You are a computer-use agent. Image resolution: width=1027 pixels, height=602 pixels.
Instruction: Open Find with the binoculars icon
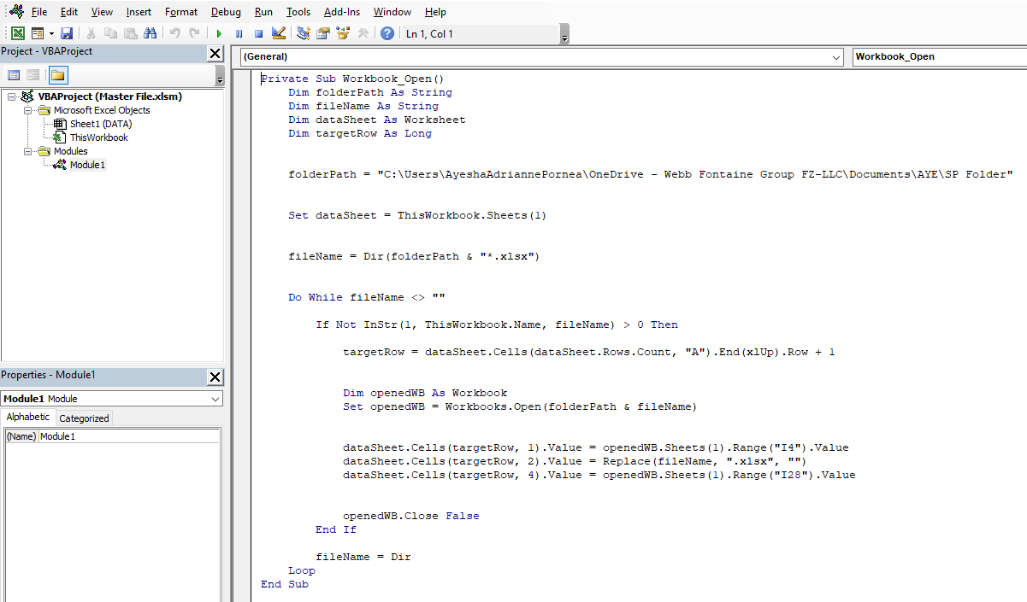[151, 33]
